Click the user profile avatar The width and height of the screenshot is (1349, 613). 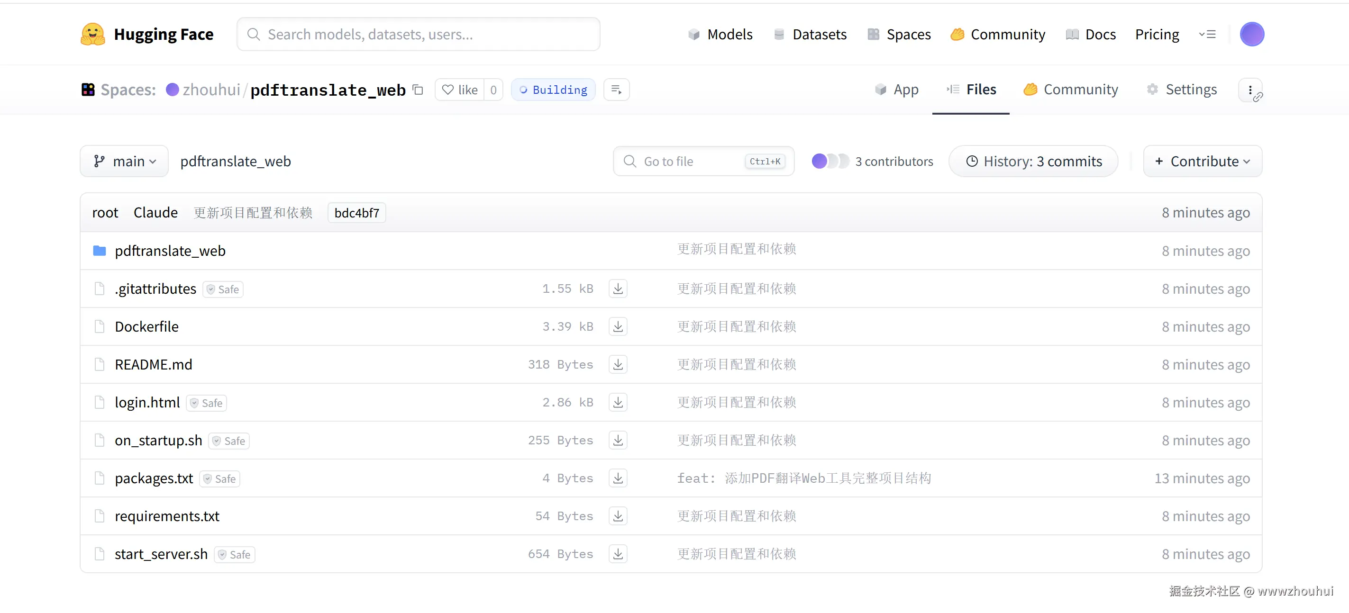1252,35
